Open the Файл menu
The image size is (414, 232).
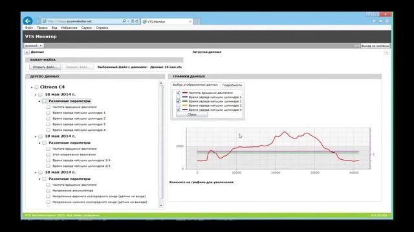pyautogui.click(x=28, y=28)
